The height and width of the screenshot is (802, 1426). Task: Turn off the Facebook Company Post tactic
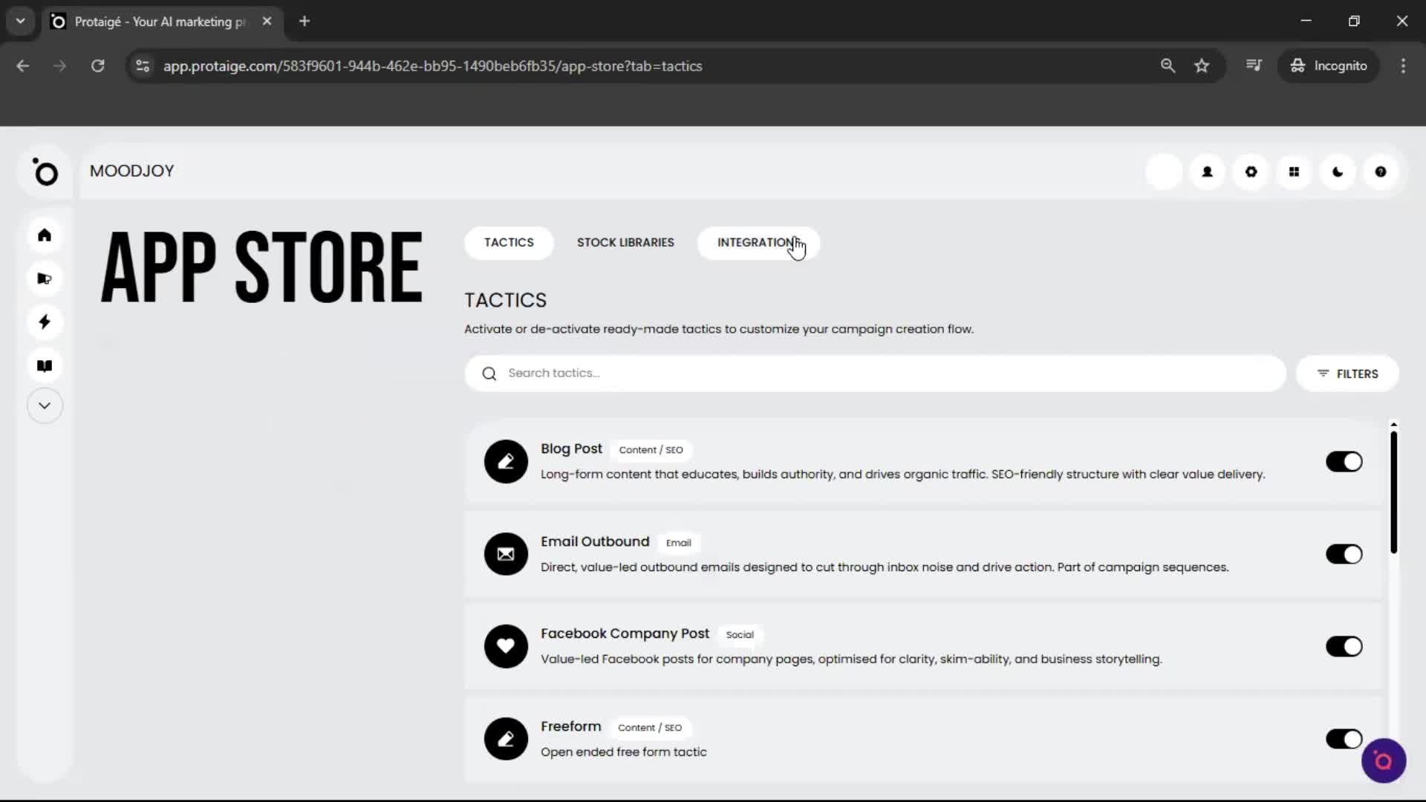[1344, 646]
